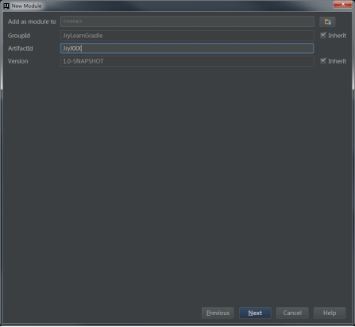Viewport: 355px width, 327px height.
Task: Click the Version field 1.0-SNAPSHOT
Action: 187,61
